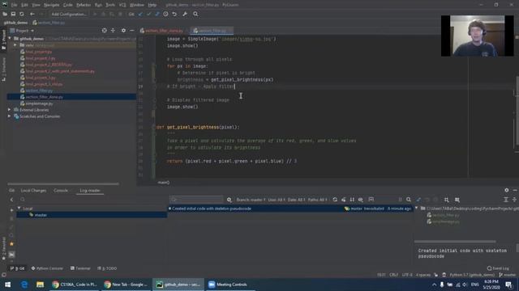
Task: Click the Search Everywhere magnifier icon
Action: [x=195, y=15]
